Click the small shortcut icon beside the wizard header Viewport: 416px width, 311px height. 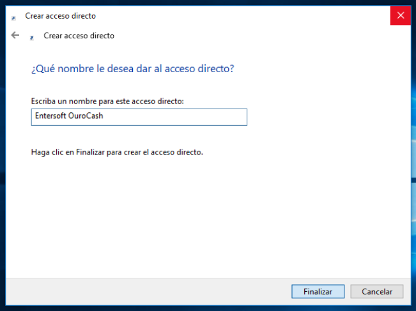tap(31, 38)
